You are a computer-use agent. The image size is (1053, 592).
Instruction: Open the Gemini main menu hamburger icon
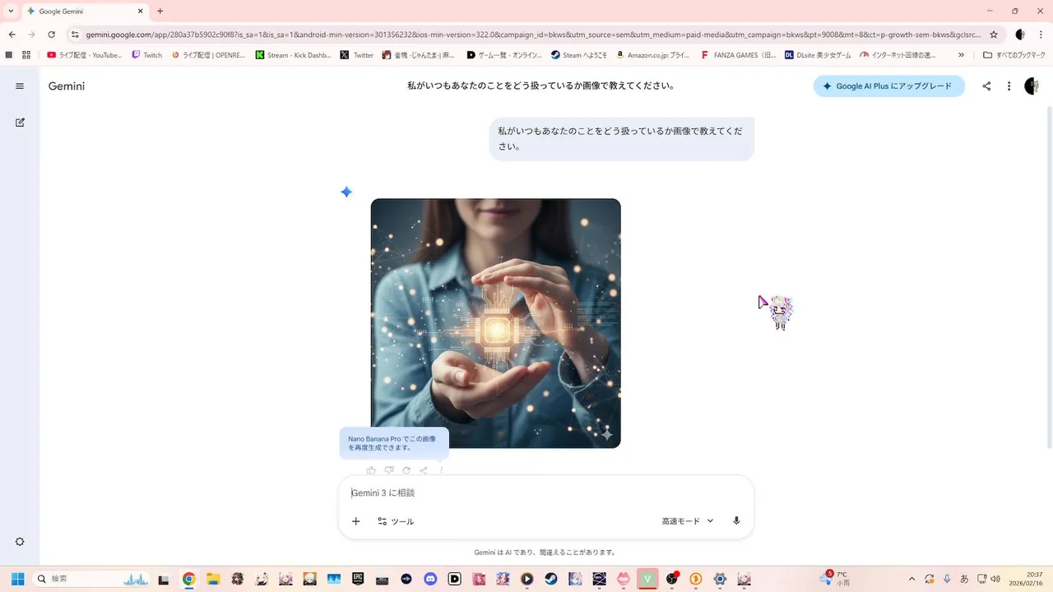pos(20,86)
